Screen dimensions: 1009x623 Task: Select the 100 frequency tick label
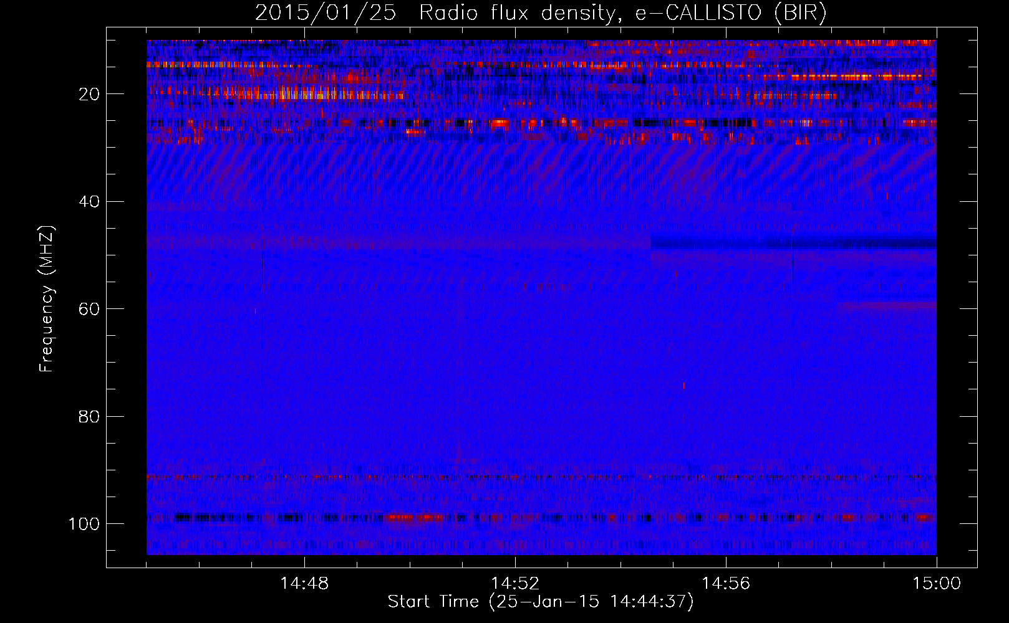(84, 524)
